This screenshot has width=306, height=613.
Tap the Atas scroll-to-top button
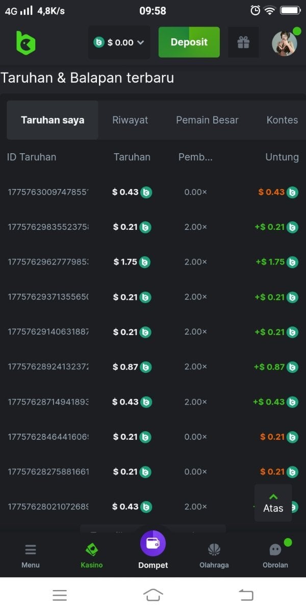(273, 503)
